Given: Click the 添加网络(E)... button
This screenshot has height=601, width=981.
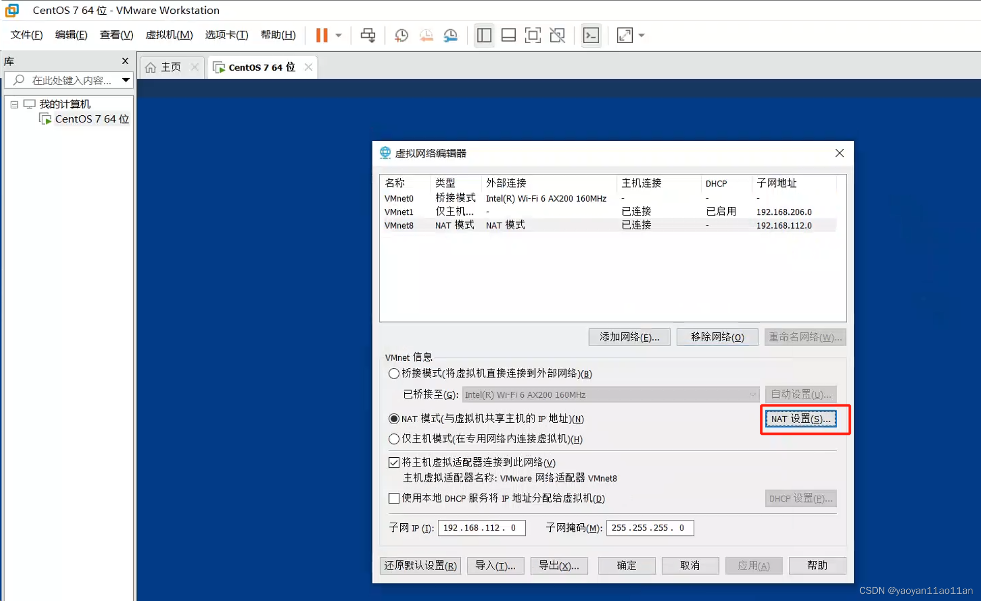Looking at the screenshot, I should tap(629, 337).
